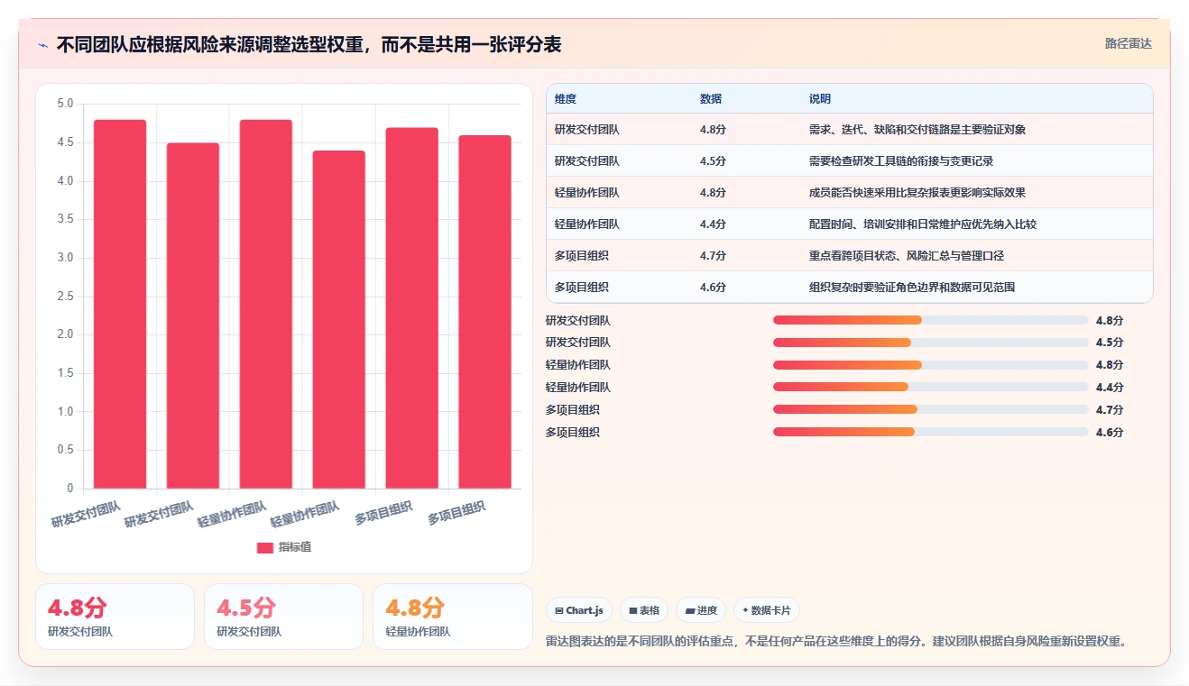The height and width of the screenshot is (686, 1189).
Task: Click the 4.7分 cell in the table
Action: pyautogui.click(x=713, y=256)
